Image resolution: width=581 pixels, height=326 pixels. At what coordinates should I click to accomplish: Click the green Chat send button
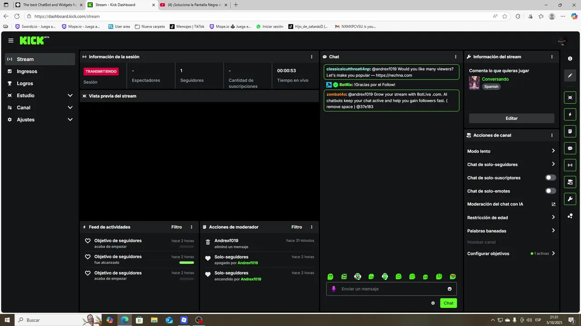[x=448, y=303]
